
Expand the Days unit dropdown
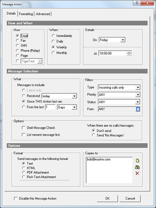67,107
